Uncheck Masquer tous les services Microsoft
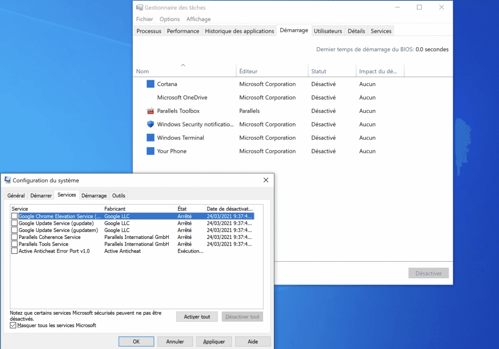The image size is (499, 349). (13, 326)
